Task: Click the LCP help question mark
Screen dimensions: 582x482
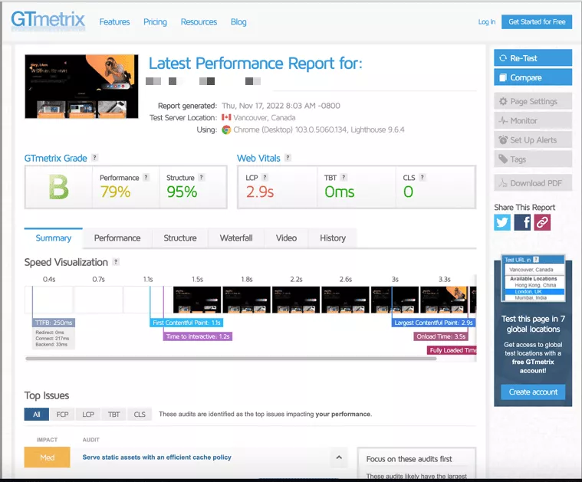Action: 270,178
